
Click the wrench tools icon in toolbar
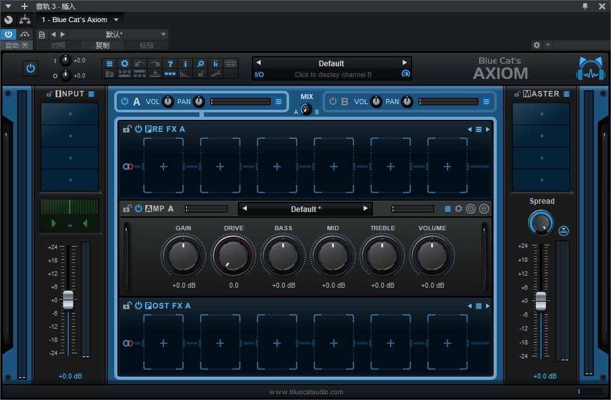(215, 74)
